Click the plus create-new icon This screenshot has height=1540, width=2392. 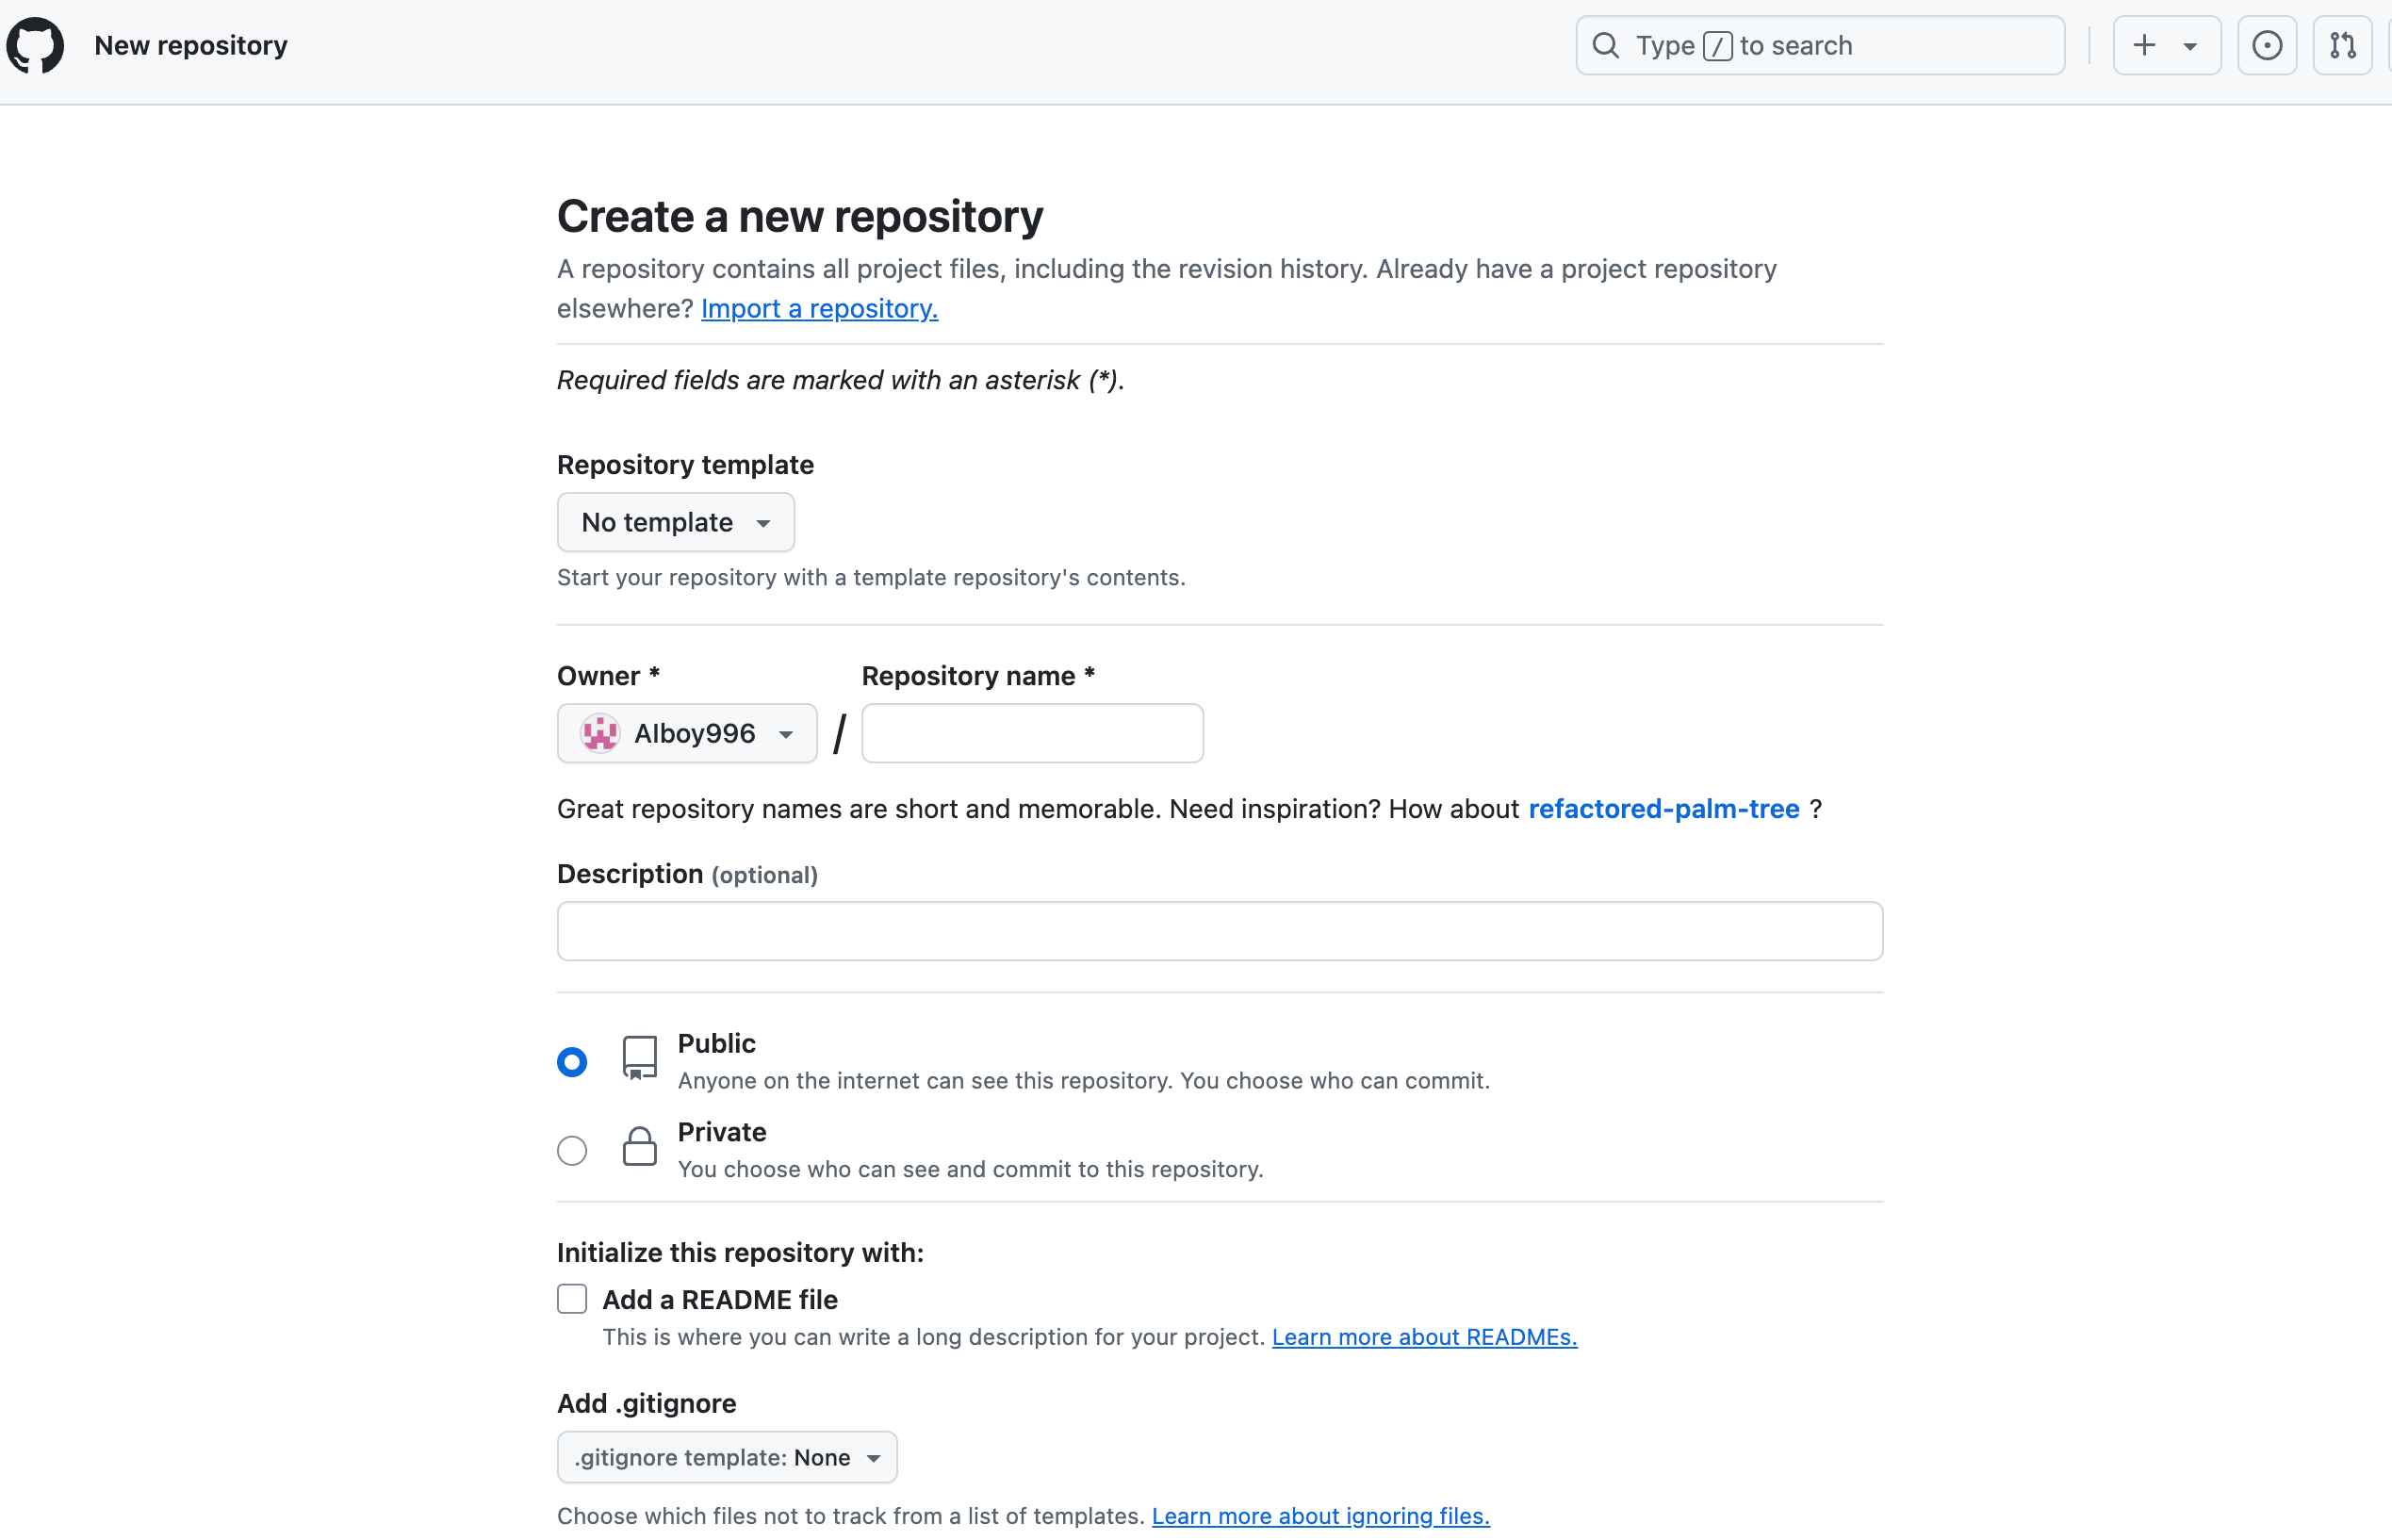click(x=2144, y=45)
